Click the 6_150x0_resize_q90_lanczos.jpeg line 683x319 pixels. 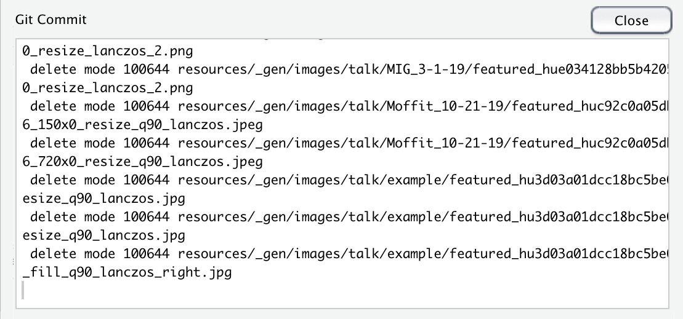pyautogui.click(x=142, y=125)
